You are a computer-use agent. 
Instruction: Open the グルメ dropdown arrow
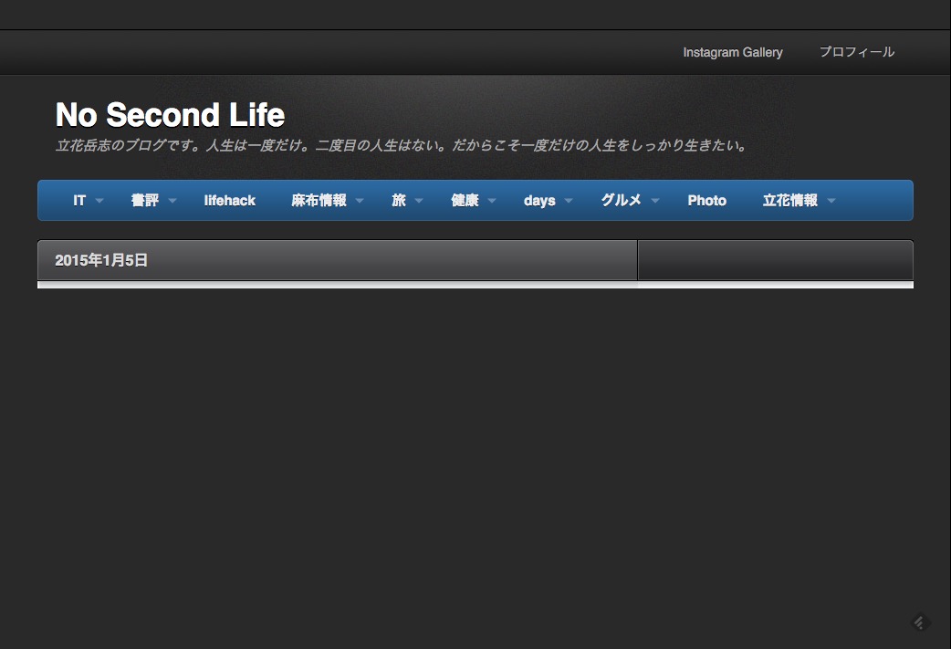click(x=655, y=201)
